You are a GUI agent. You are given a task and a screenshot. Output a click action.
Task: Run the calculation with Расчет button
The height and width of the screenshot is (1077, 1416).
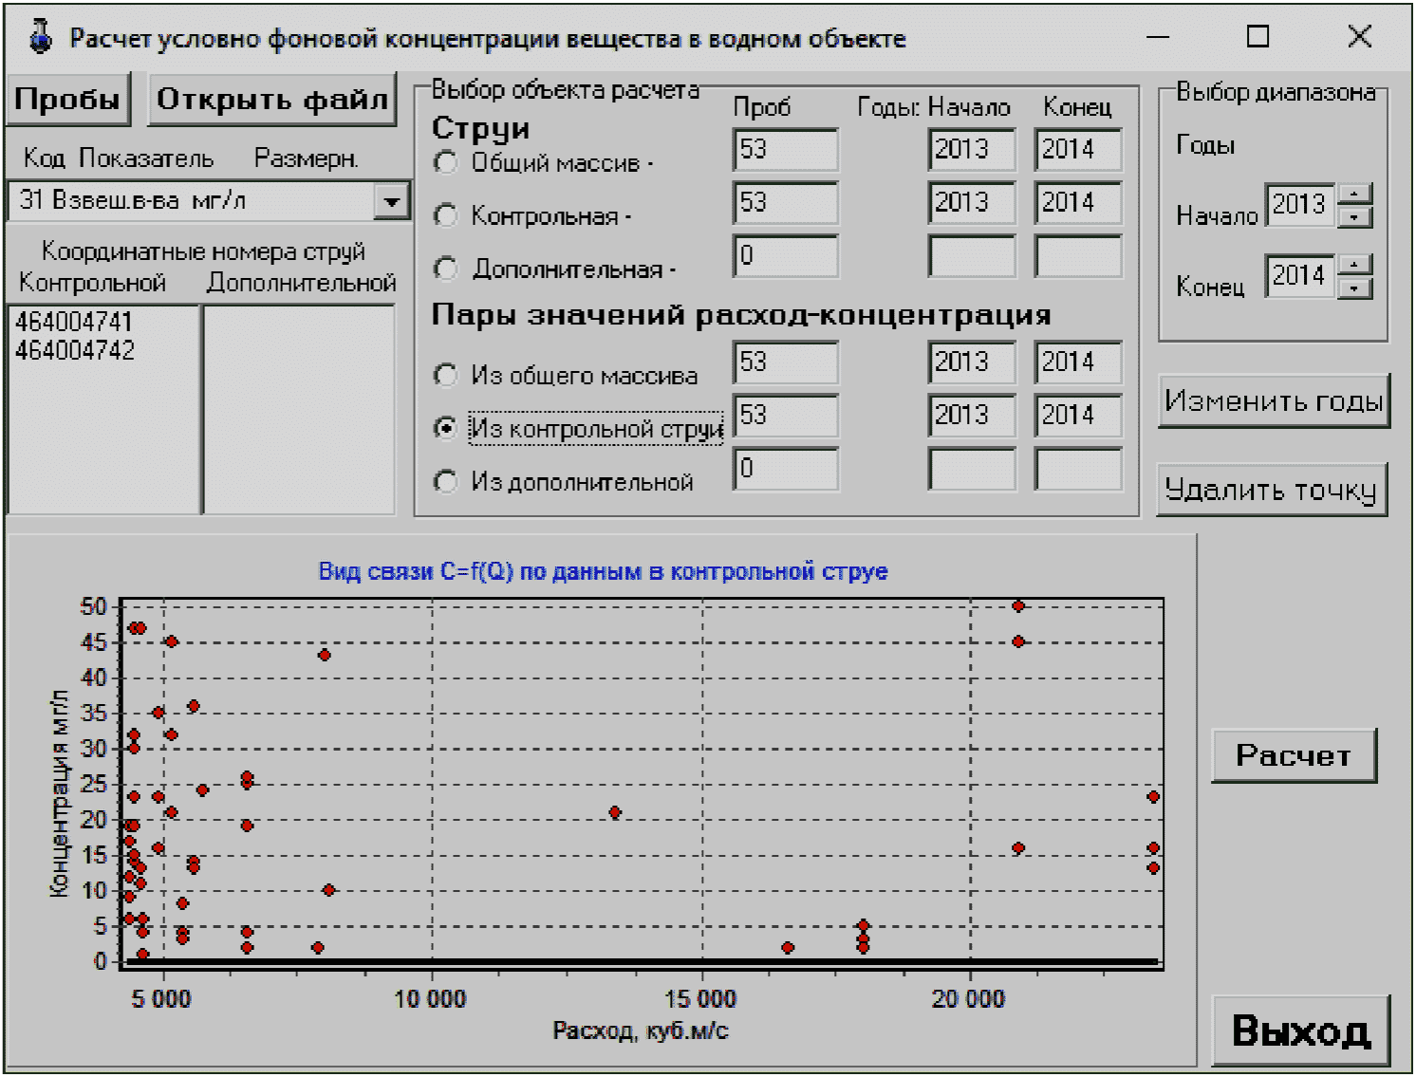tap(1294, 755)
